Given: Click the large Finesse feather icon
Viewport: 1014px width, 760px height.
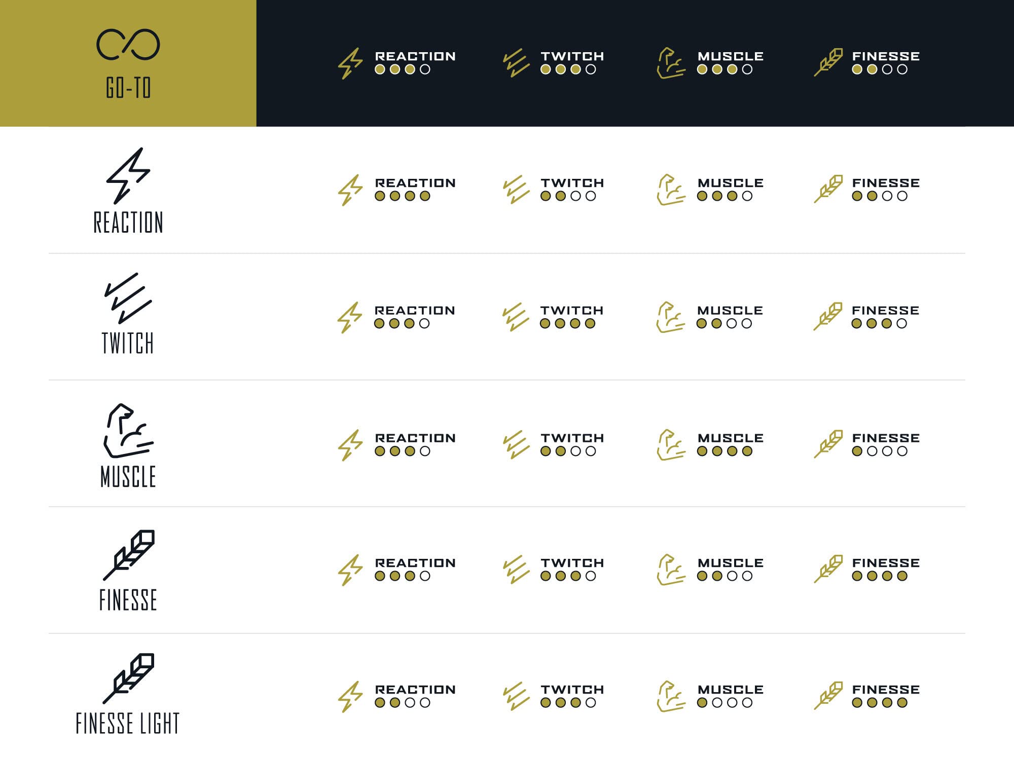Looking at the screenshot, I should coord(129,555).
